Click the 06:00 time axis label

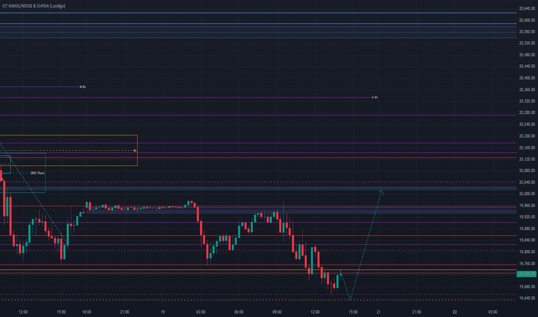pos(239,312)
